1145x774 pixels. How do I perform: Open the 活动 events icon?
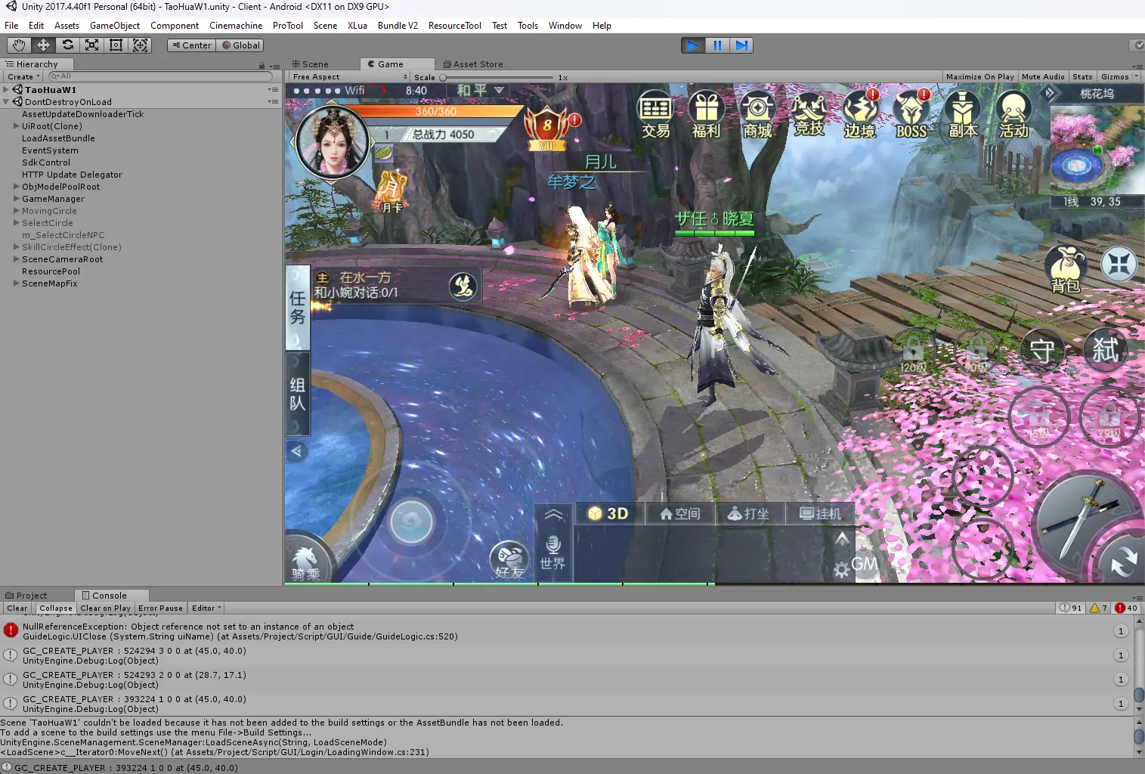[x=1013, y=114]
